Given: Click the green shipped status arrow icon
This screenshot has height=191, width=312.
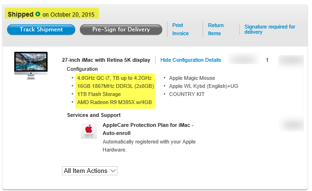Looking at the screenshot, I should (x=38, y=14).
